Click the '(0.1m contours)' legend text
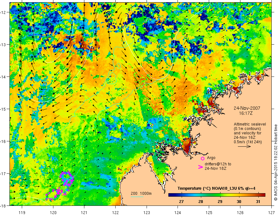 pos(247,129)
